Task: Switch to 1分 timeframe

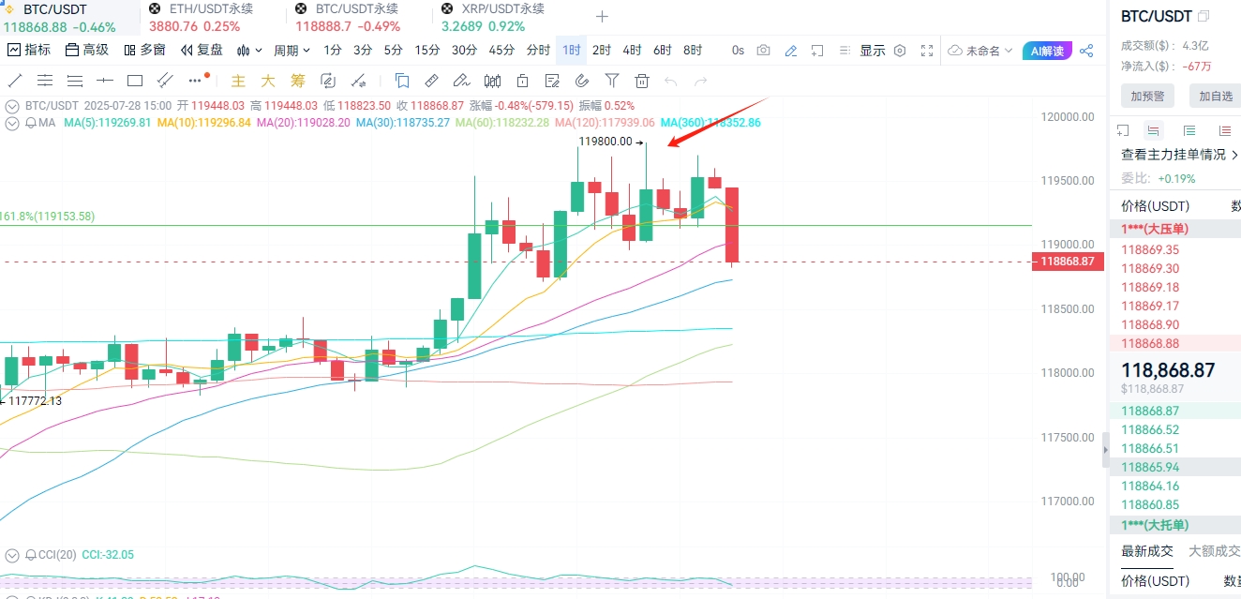Action: click(x=333, y=51)
